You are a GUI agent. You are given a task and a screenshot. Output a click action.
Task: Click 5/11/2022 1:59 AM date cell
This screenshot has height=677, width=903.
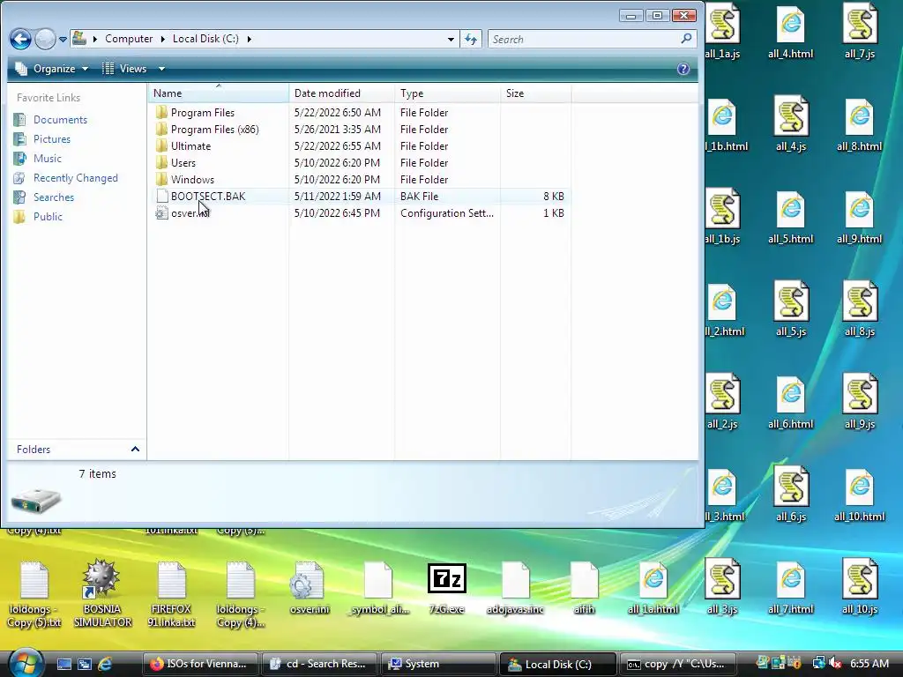click(338, 197)
